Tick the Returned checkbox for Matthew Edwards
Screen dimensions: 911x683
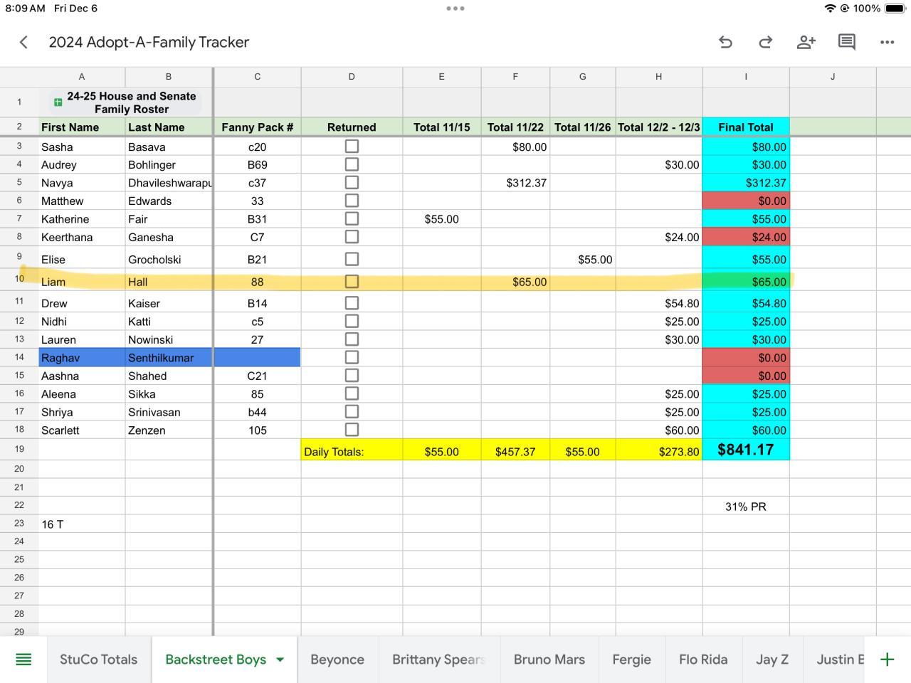(352, 201)
